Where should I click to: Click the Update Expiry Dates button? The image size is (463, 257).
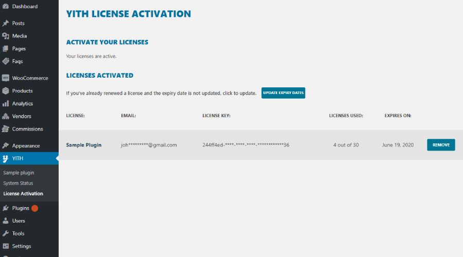coord(283,93)
